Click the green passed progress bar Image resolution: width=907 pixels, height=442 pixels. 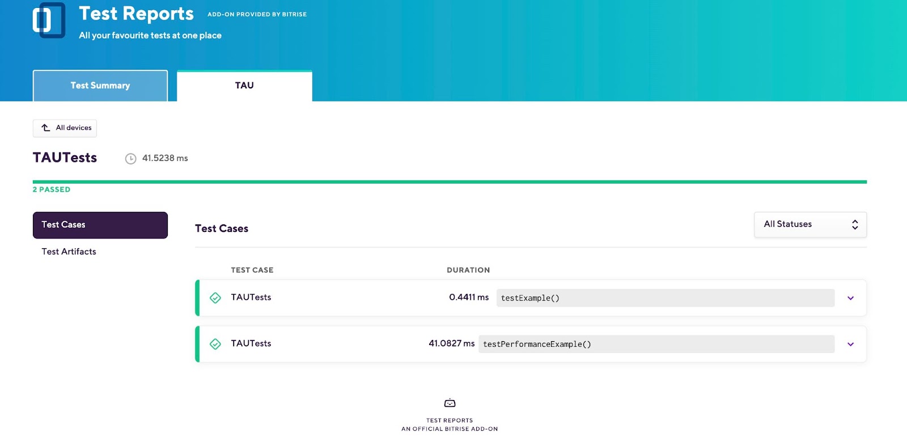[450, 182]
